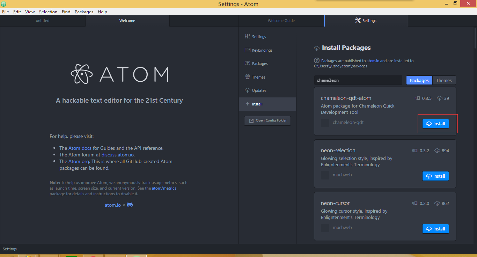Open the Keybindings section

tap(267, 50)
